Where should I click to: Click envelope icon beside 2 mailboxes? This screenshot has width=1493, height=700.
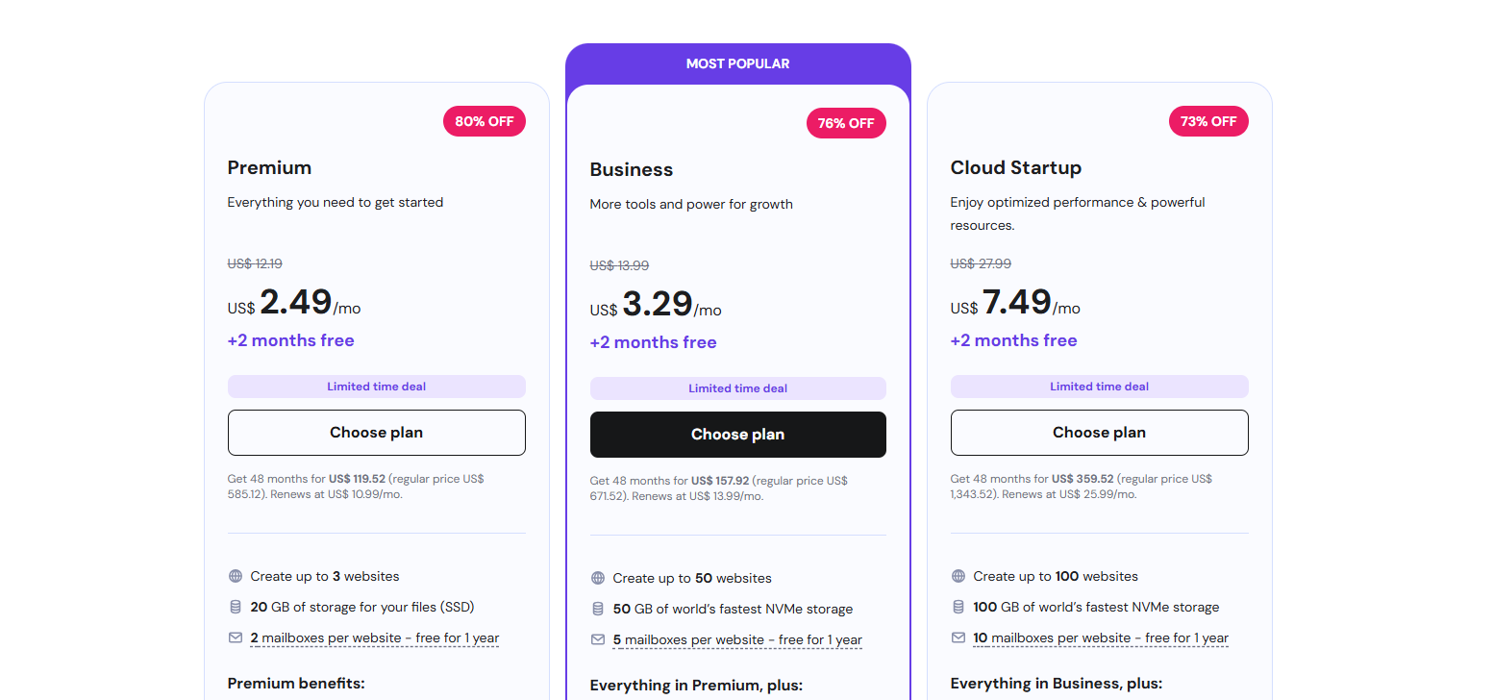coord(236,637)
